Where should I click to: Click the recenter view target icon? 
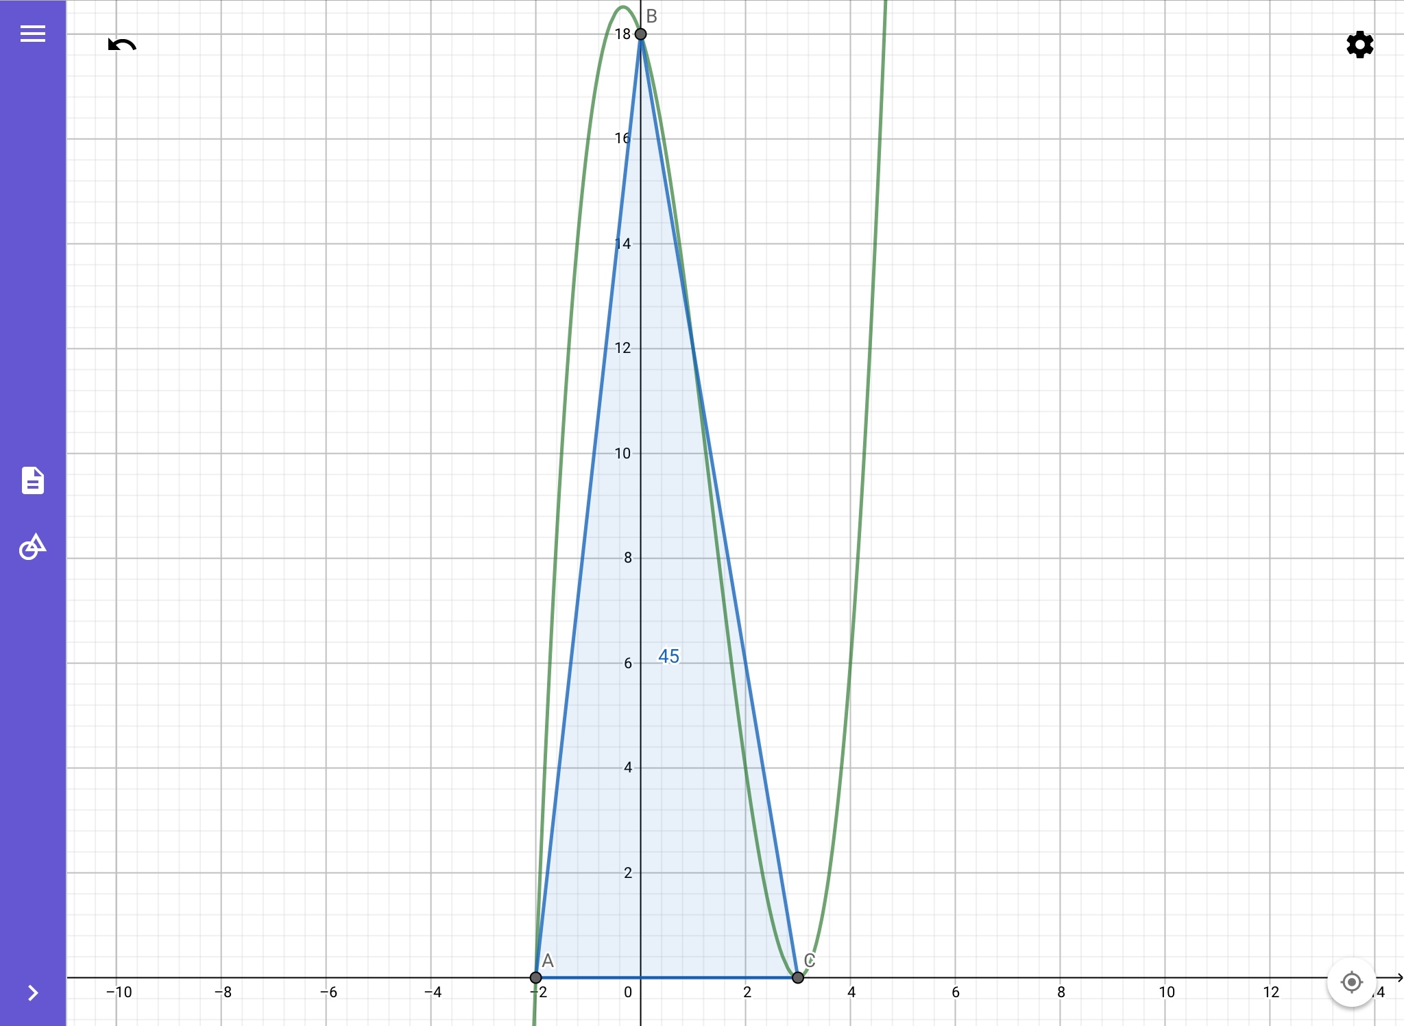(1351, 982)
